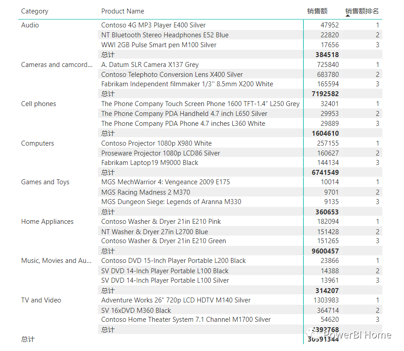This screenshot has height=351, width=404.
Task: Click Adventure Works 26" 720p LCD HDTV row
Action: [176, 300]
